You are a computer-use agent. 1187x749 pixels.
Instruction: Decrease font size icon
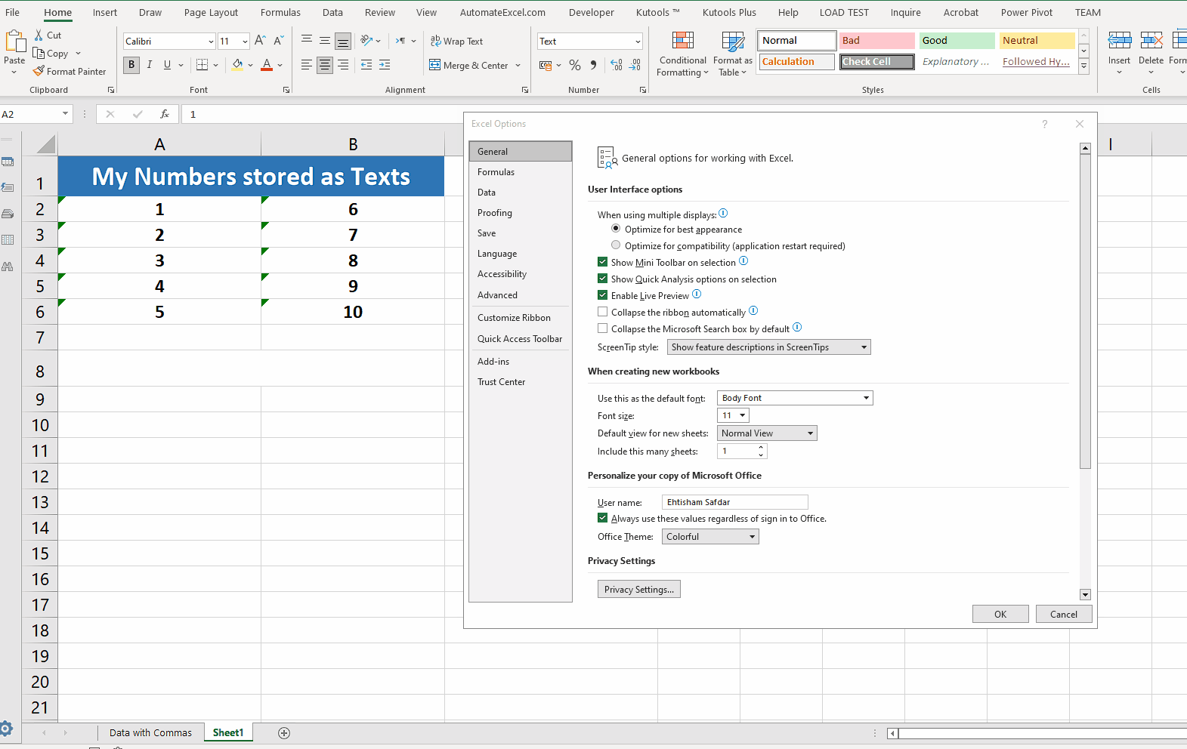pos(279,41)
